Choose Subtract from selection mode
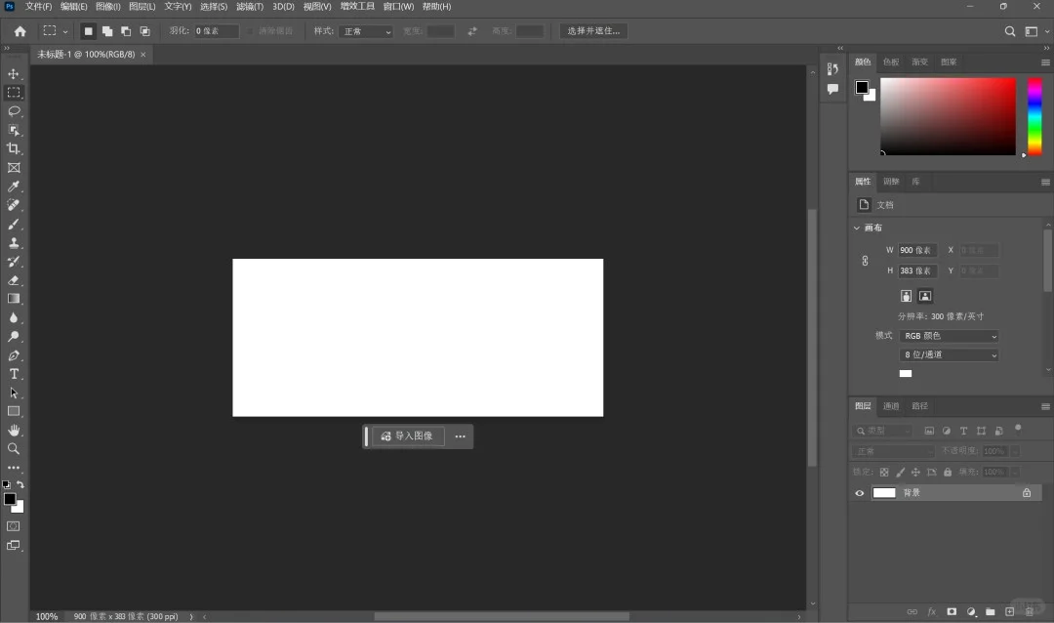The width and height of the screenshot is (1054, 623). coord(126,31)
